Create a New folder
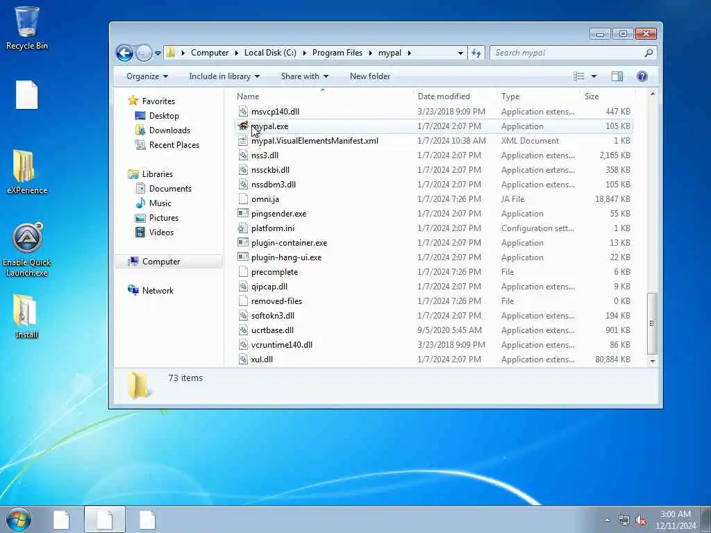Viewport: 711px width, 533px height. tap(370, 76)
